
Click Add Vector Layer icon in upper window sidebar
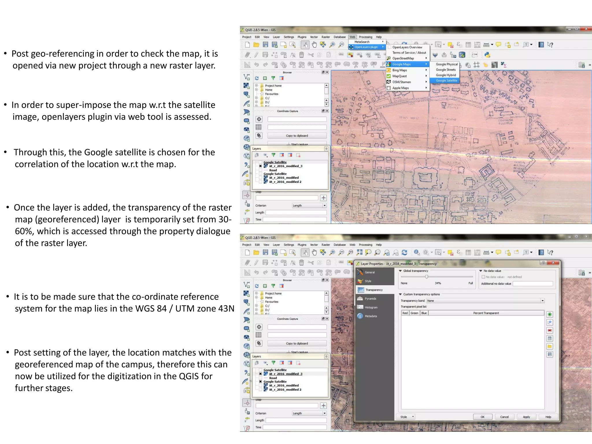tap(247, 77)
